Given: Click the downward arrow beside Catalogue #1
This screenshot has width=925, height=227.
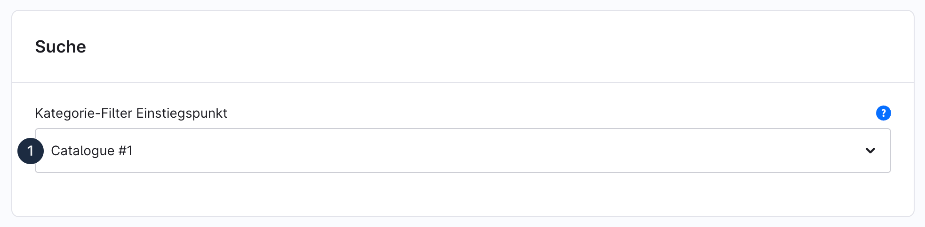Looking at the screenshot, I should [x=870, y=151].
